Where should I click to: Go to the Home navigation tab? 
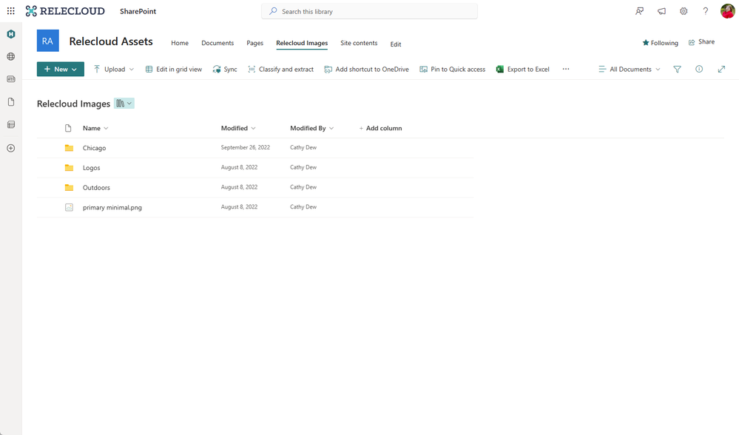point(180,43)
